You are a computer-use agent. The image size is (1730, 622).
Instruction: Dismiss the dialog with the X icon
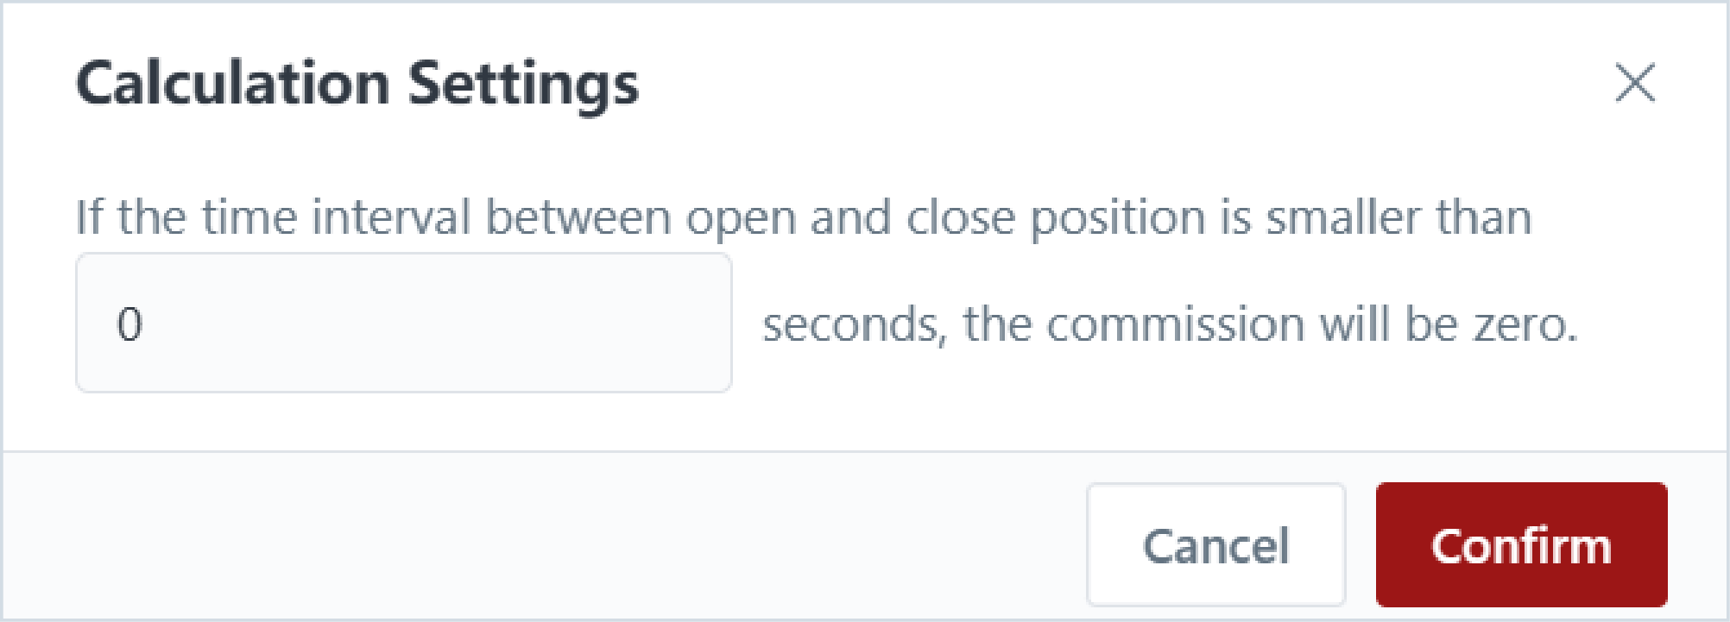[x=1635, y=83]
